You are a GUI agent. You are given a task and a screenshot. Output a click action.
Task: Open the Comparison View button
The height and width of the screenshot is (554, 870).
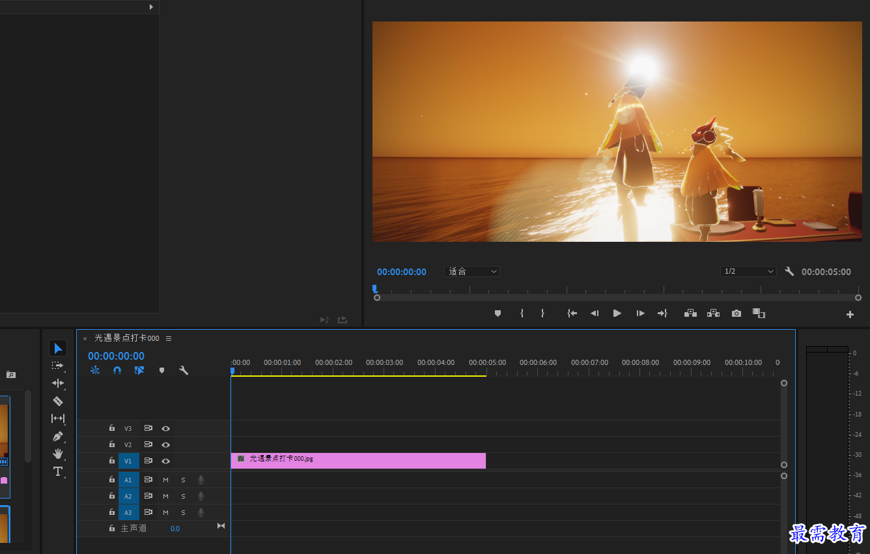(x=759, y=313)
